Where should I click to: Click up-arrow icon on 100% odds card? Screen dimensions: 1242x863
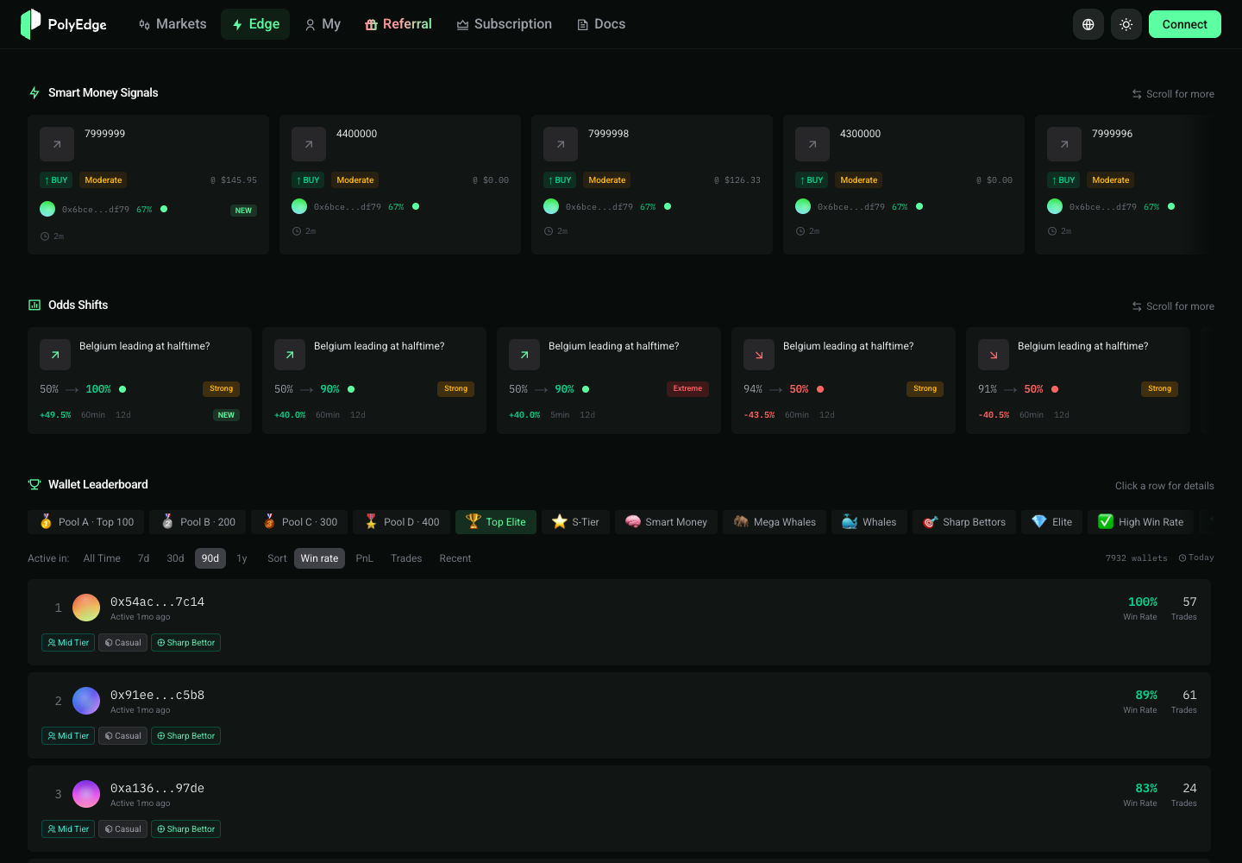pos(55,355)
